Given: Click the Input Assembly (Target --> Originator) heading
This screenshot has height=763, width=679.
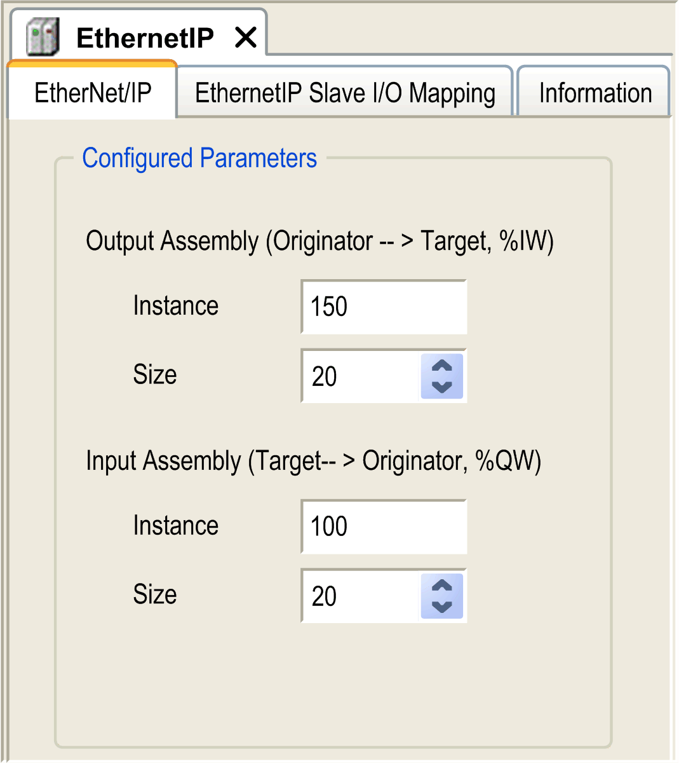Looking at the screenshot, I should (x=311, y=461).
